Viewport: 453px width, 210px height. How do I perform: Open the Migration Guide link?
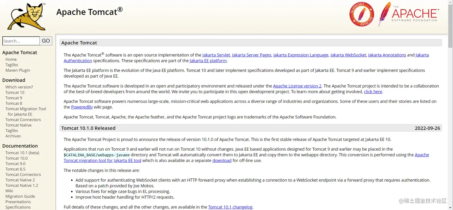[x=20, y=196]
